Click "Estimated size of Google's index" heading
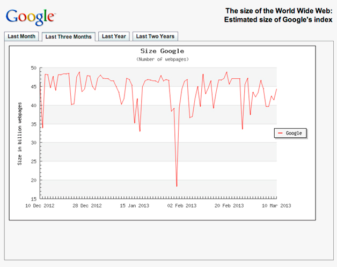The width and height of the screenshot is (337, 267). (278, 19)
